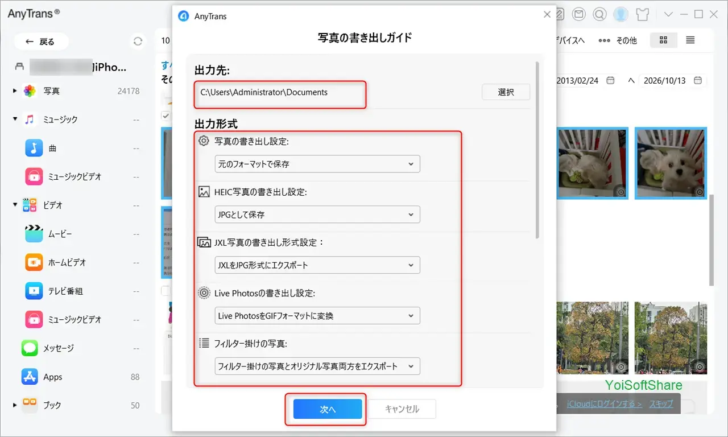The width and height of the screenshot is (728, 437).
Task: Open HEIC写真の書き出し設定 dropdown
Action: (317, 215)
